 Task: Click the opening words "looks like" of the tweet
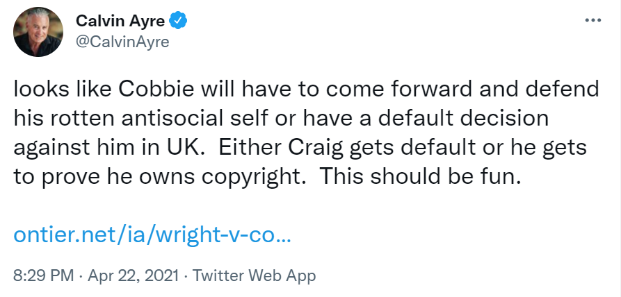coord(63,90)
